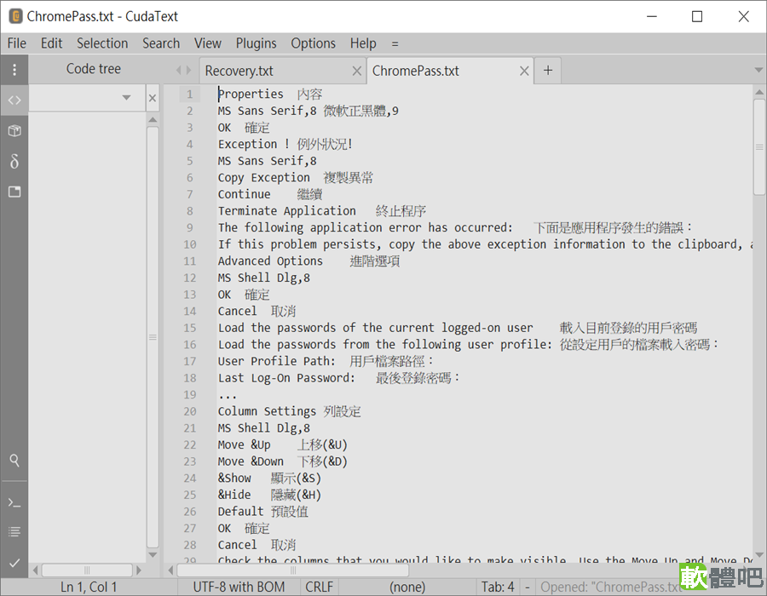Open the Tabs list window icon

click(x=14, y=192)
